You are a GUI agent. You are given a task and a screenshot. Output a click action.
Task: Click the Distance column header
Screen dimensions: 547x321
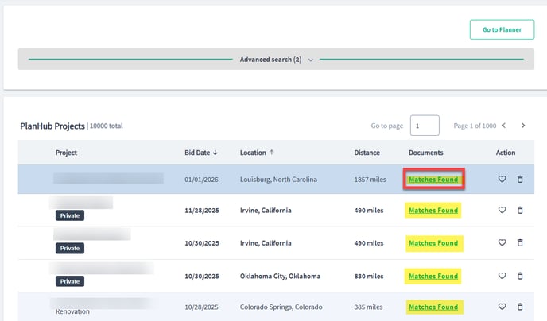coord(367,153)
